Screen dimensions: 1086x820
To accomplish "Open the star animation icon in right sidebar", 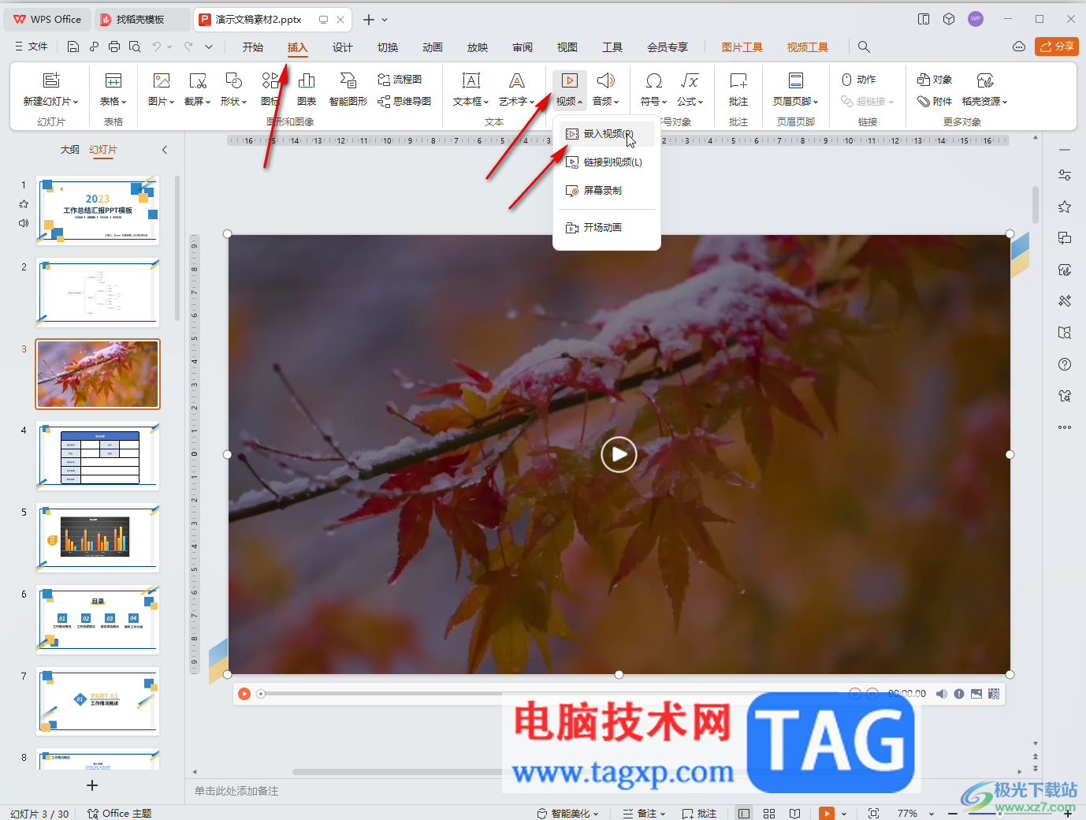I will 1065,207.
